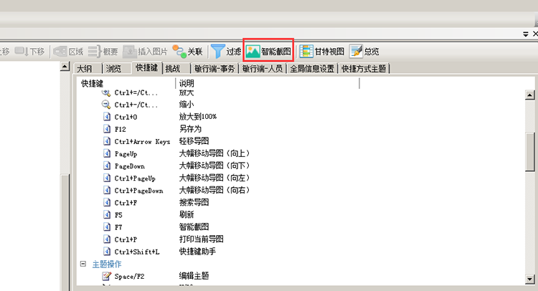Select the 编辑主题 description
The width and height of the screenshot is (538, 291).
tap(194, 276)
